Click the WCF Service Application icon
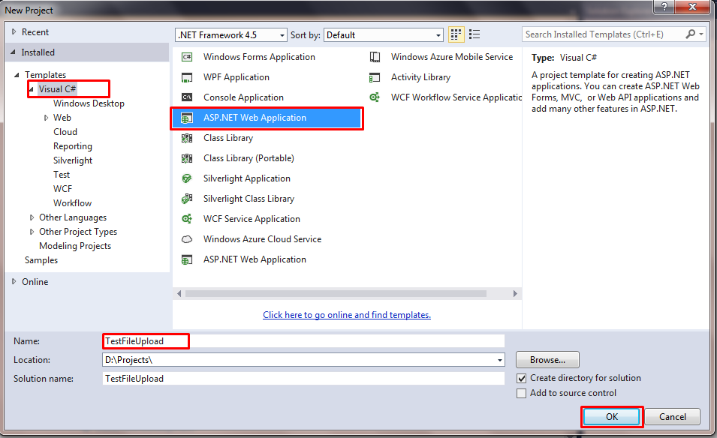Viewport: 717px width, 438px height. click(x=187, y=219)
